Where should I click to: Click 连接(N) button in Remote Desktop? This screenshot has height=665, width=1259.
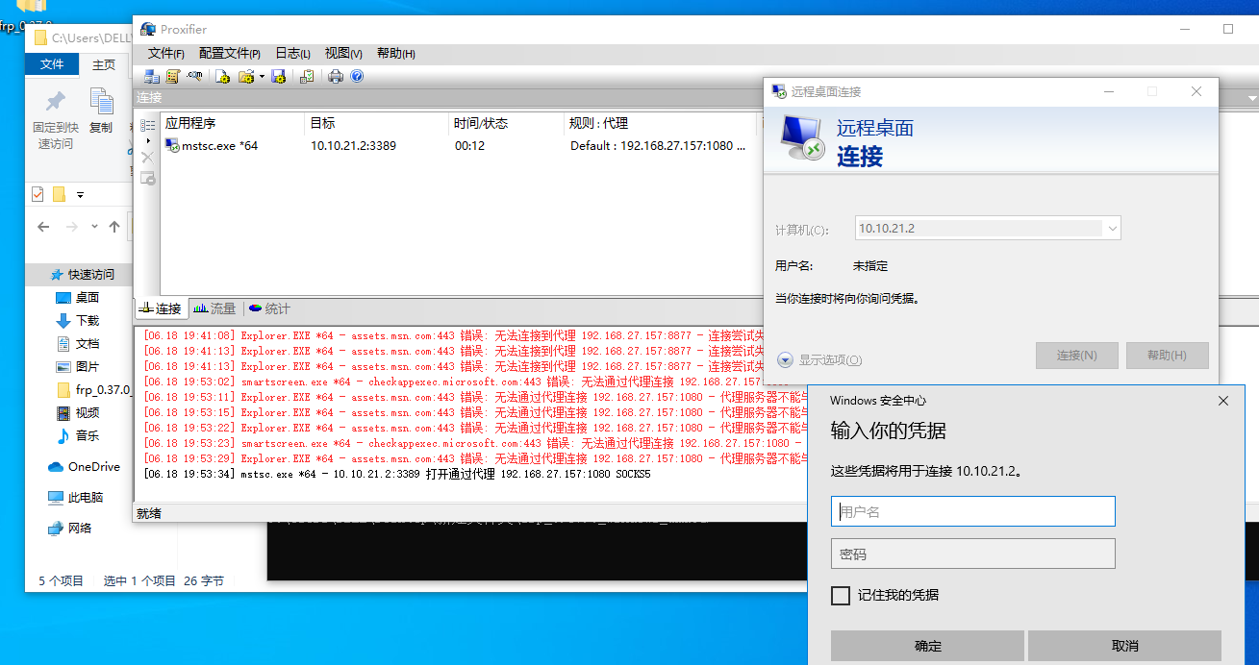pos(1077,356)
